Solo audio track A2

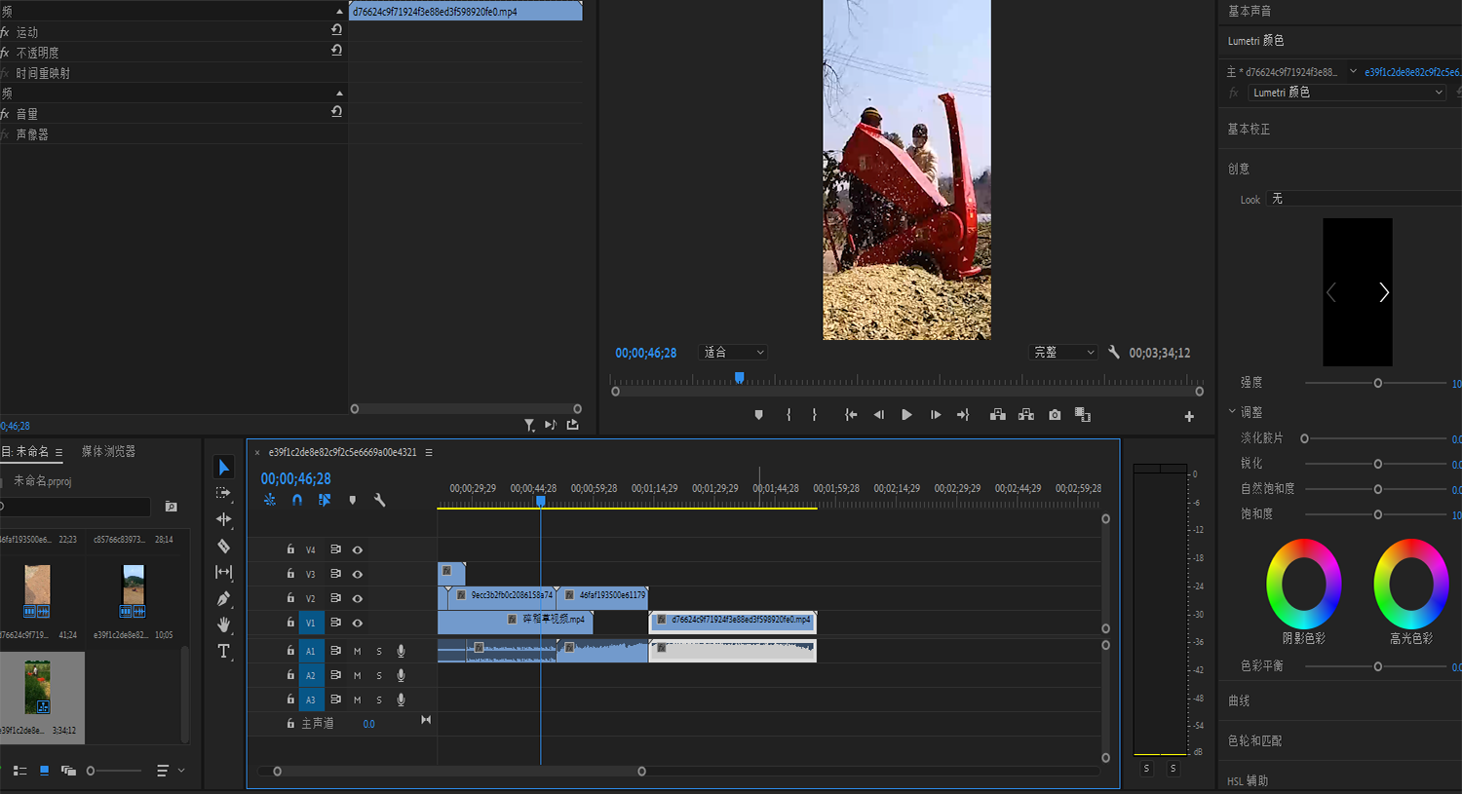coord(379,675)
